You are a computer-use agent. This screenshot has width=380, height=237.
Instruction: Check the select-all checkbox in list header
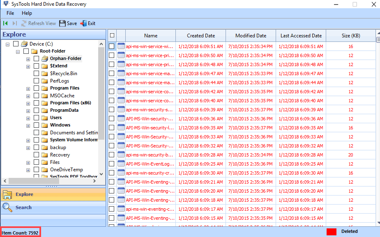coord(112,35)
